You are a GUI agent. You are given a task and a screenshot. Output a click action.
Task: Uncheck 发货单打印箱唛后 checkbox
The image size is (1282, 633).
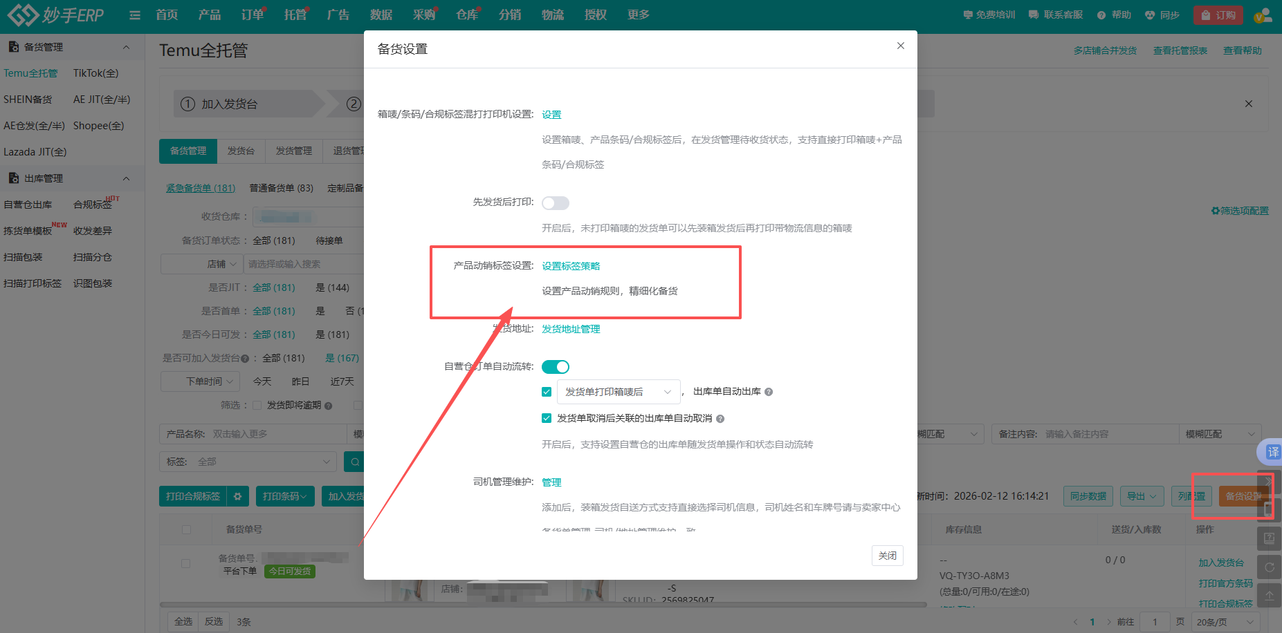click(547, 391)
